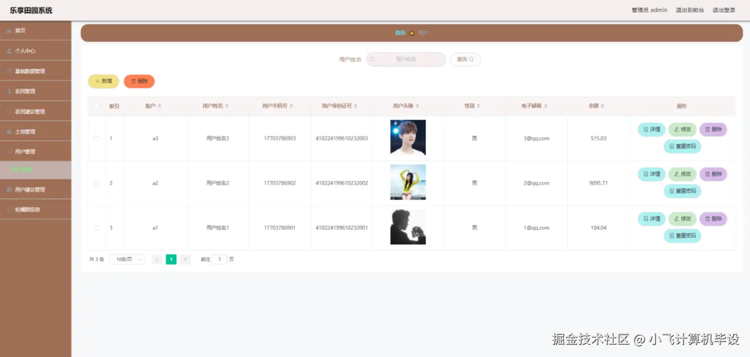Click 修改 for account a2
Viewport: 750px width, 357px height.
(682, 174)
